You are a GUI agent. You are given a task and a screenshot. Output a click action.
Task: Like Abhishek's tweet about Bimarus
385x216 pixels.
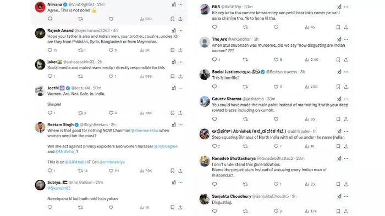point(276,146)
